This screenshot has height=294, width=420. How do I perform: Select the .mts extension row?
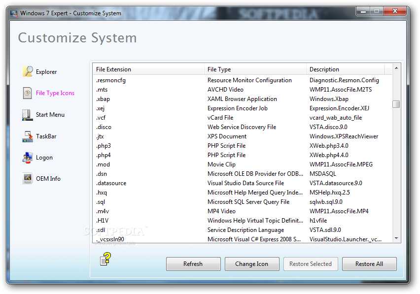point(242,90)
